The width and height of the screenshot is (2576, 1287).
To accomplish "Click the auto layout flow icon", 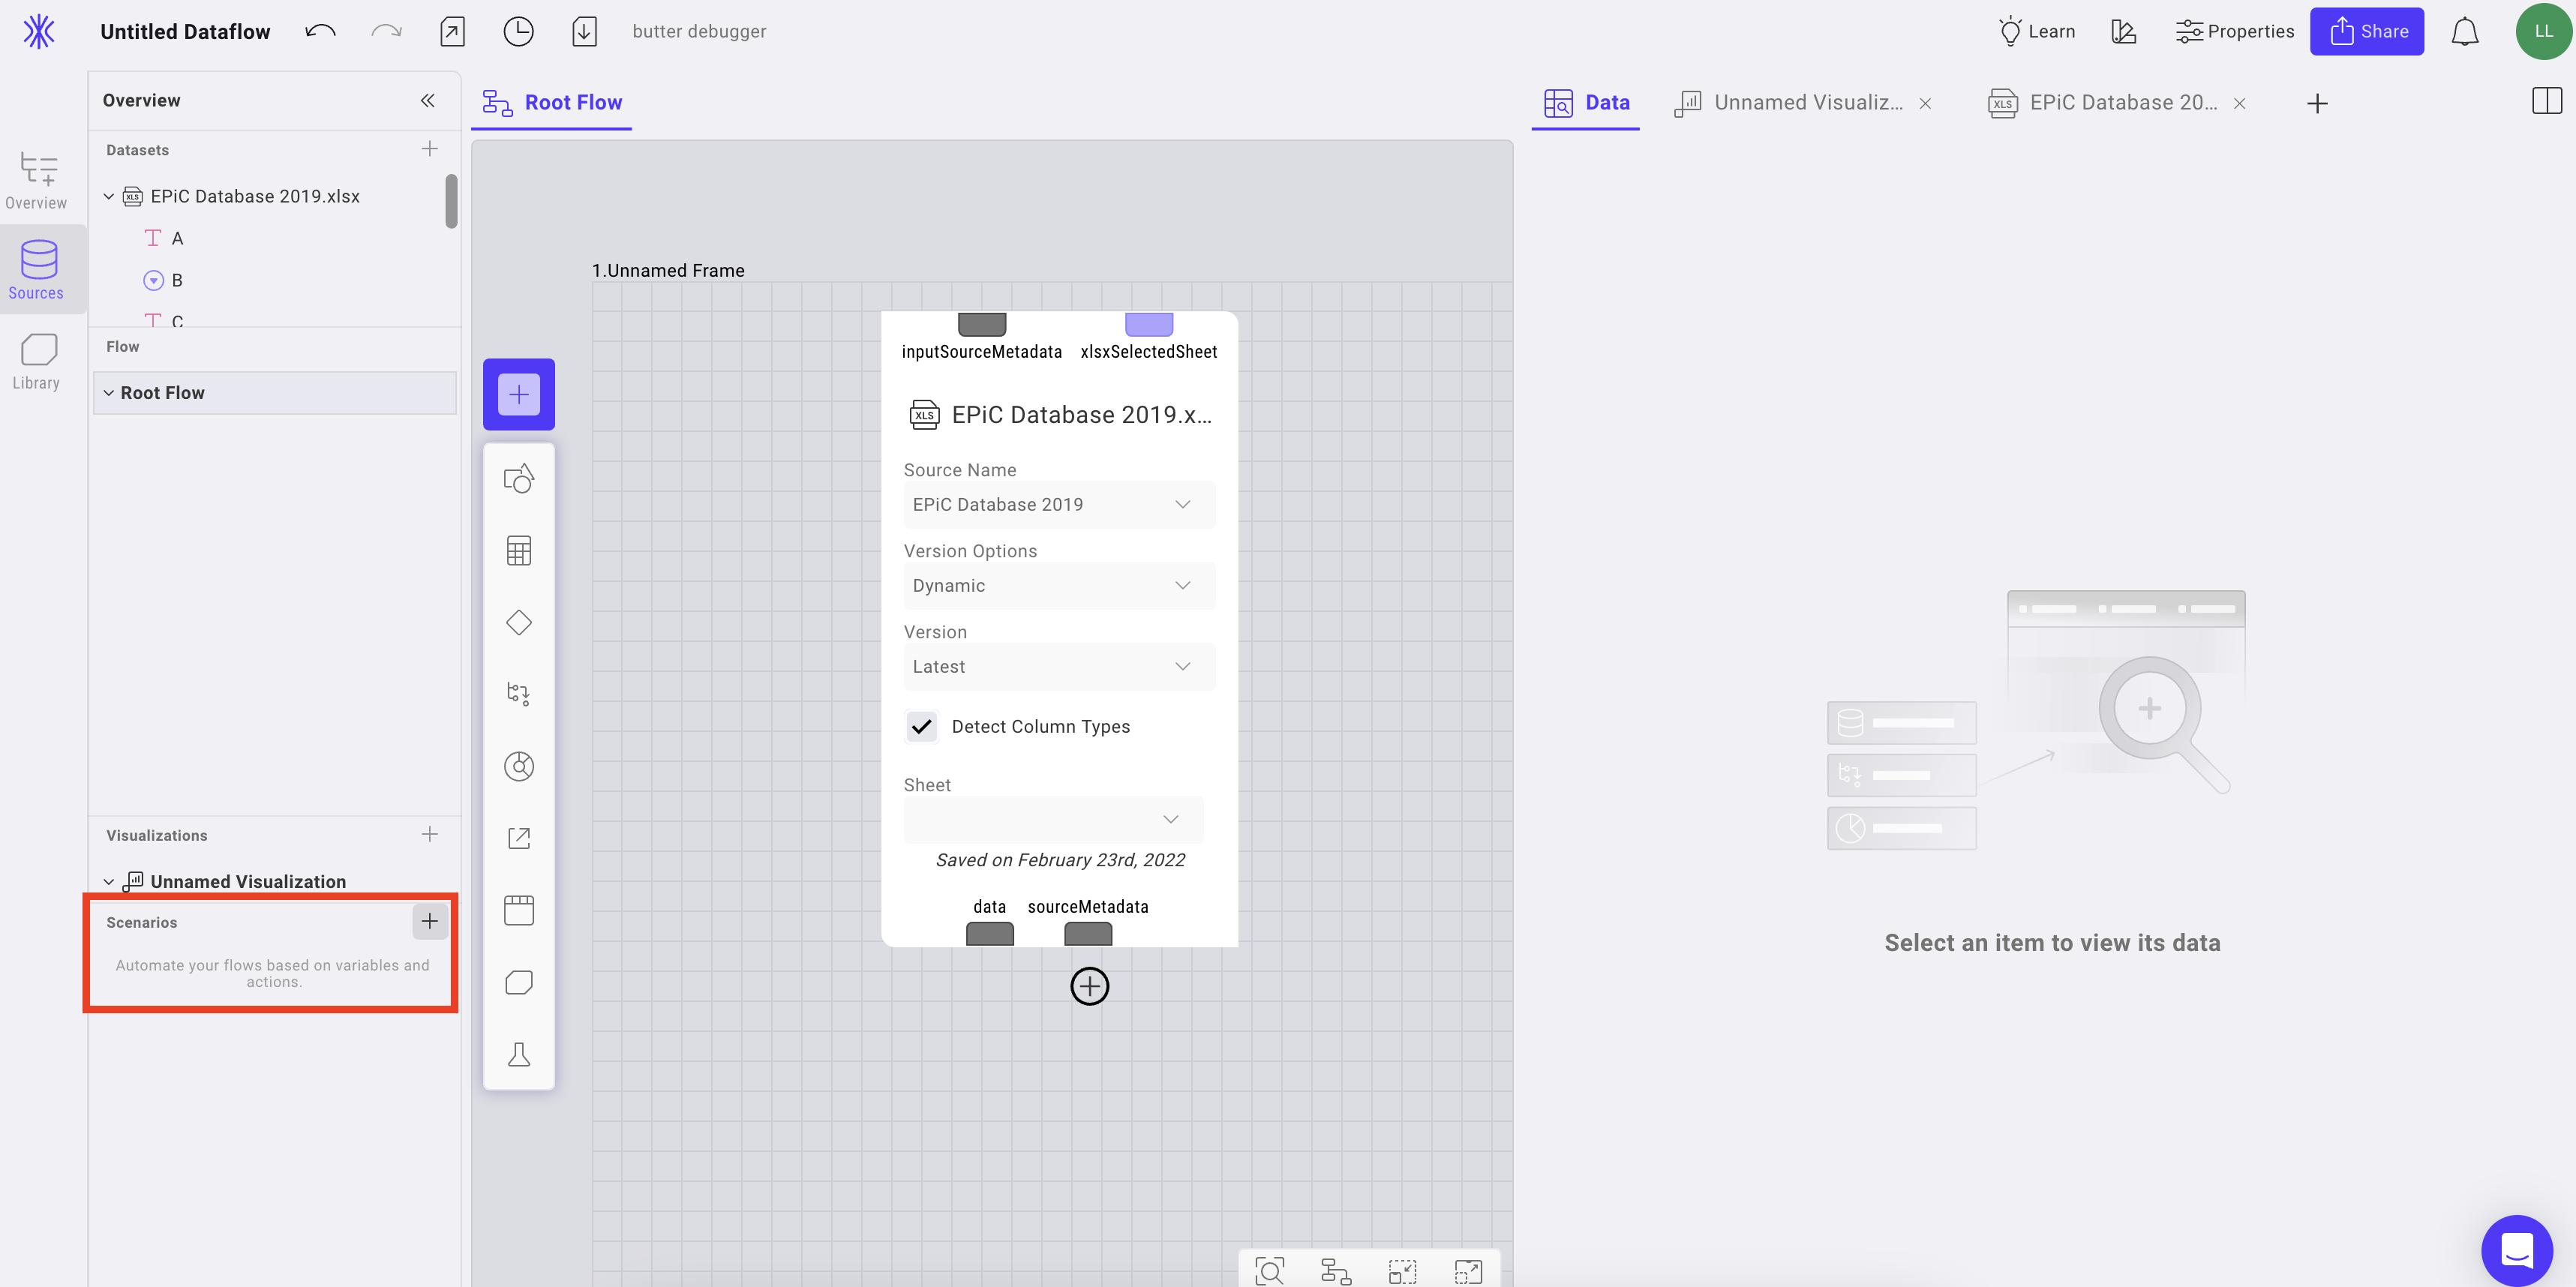I will tap(1336, 1271).
